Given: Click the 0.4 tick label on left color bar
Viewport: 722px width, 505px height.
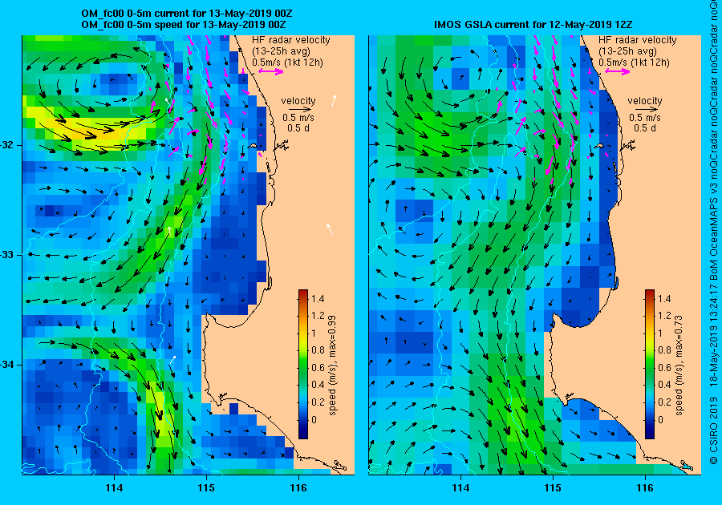Looking at the screenshot, I should coord(318,385).
